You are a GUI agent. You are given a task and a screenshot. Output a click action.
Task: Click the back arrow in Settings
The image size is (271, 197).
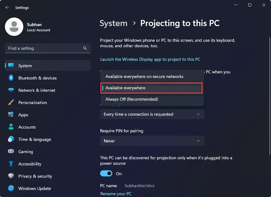(x=7, y=7)
